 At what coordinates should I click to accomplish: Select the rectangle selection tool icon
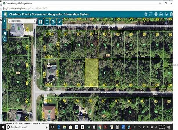tap(47, 22)
